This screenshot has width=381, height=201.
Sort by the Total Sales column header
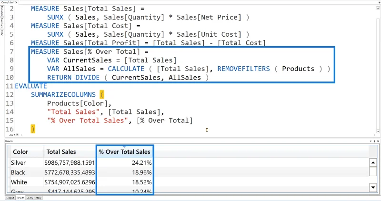pyautogui.click(x=70, y=151)
